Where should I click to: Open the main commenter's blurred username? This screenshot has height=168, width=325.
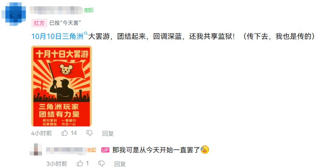point(56,10)
